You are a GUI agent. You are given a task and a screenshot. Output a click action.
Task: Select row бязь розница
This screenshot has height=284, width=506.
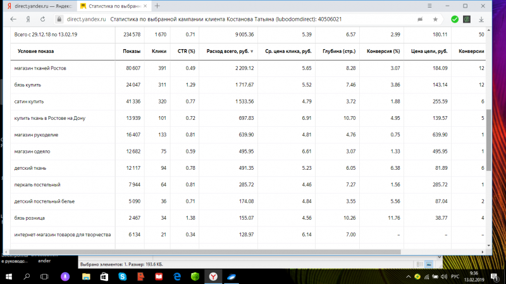coord(249,218)
